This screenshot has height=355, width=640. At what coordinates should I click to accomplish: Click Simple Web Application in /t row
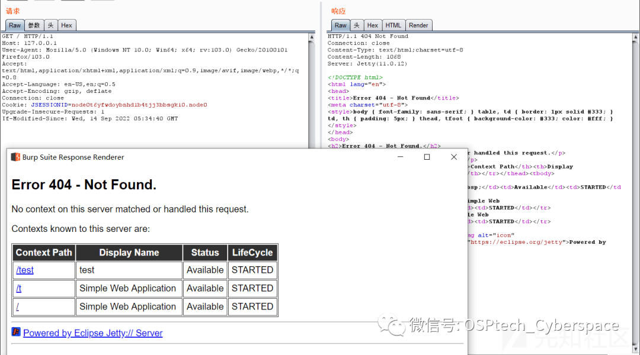pyautogui.click(x=128, y=289)
